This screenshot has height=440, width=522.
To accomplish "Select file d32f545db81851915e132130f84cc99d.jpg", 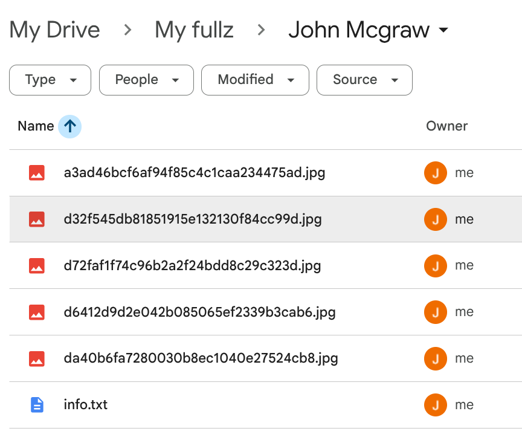I will tap(193, 219).
